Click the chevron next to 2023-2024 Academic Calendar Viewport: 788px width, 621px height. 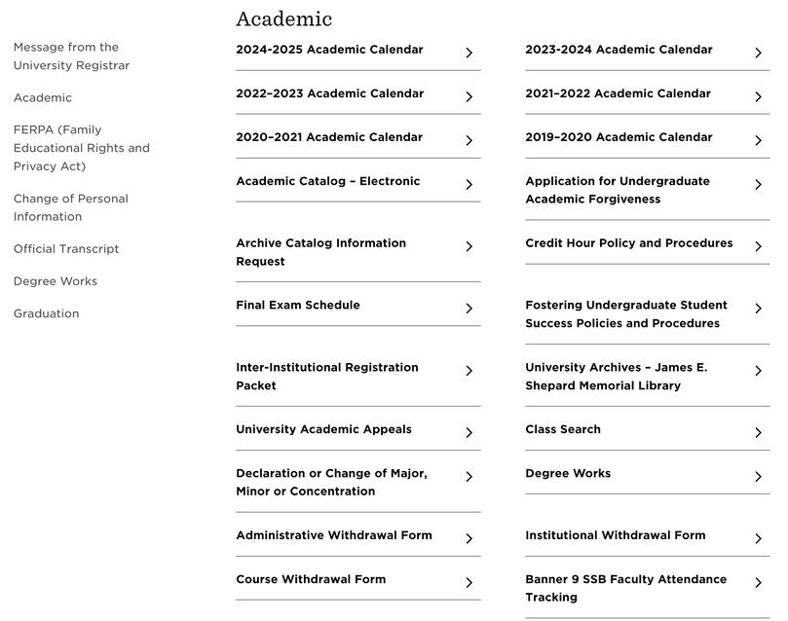pyautogui.click(x=758, y=53)
